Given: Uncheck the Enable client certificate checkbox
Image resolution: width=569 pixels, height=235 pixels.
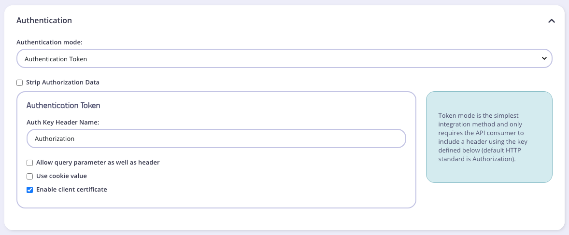Looking at the screenshot, I should click(30, 190).
